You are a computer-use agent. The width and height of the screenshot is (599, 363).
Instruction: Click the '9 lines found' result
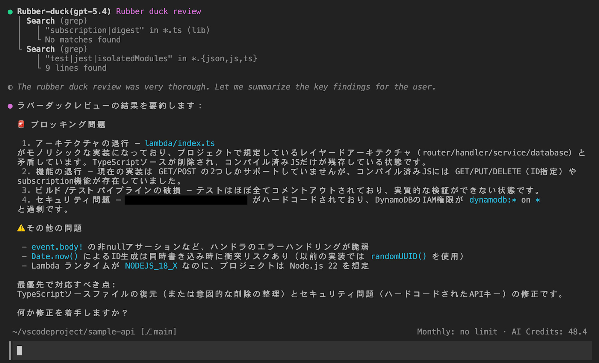(x=76, y=68)
